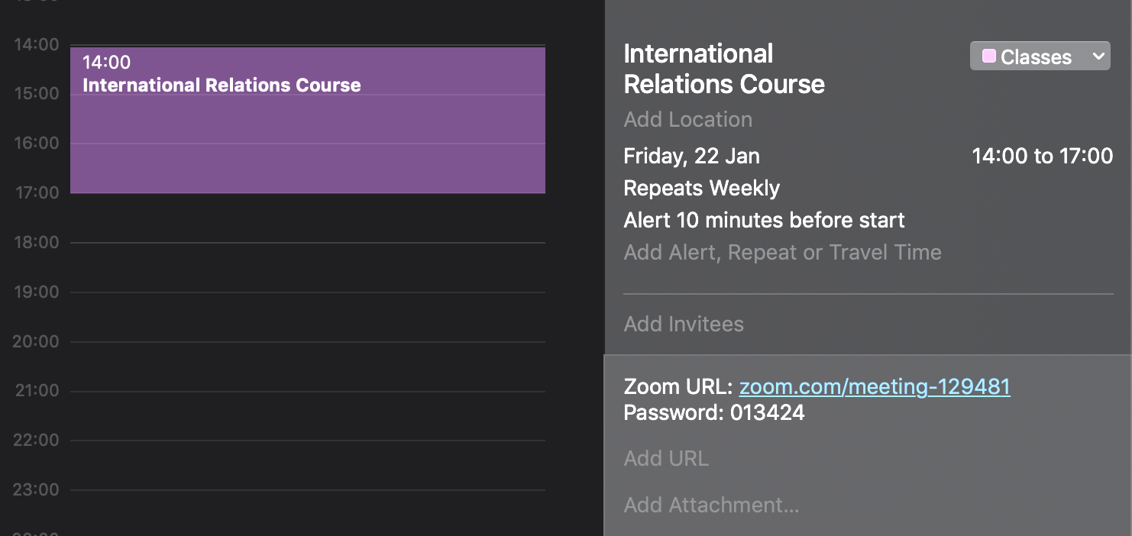Open the Repeats Weekly option
The image size is (1132, 536).
click(701, 189)
